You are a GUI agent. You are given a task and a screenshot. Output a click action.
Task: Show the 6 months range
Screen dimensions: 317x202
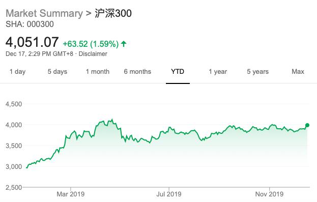(x=137, y=72)
